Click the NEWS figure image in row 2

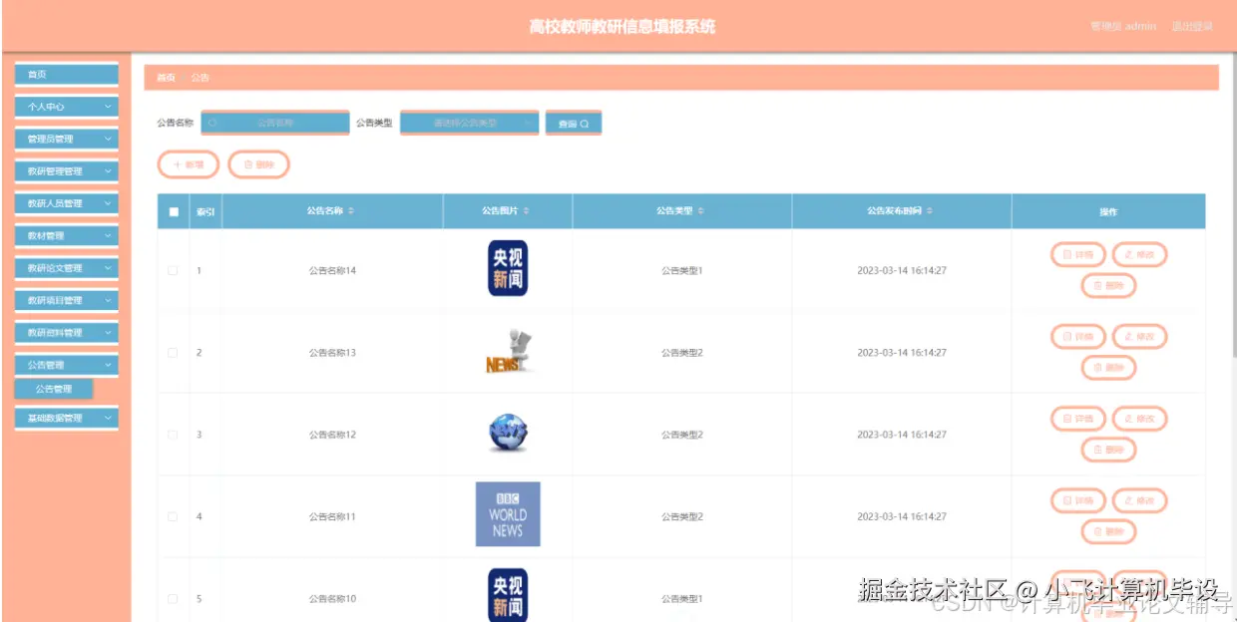tap(510, 352)
